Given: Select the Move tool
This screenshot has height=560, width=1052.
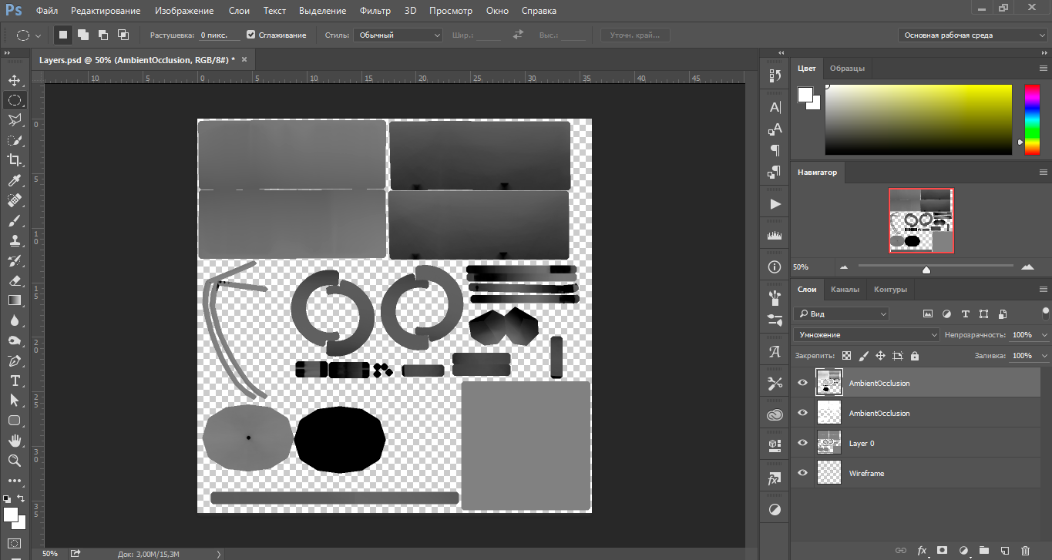Looking at the screenshot, I should pos(15,80).
